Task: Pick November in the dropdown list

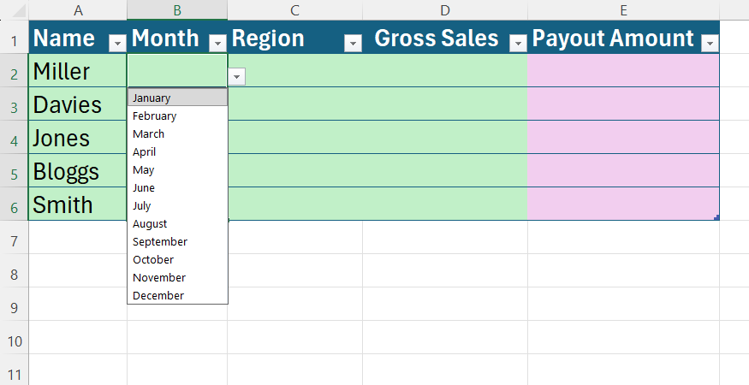Action: click(x=177, y=277)
